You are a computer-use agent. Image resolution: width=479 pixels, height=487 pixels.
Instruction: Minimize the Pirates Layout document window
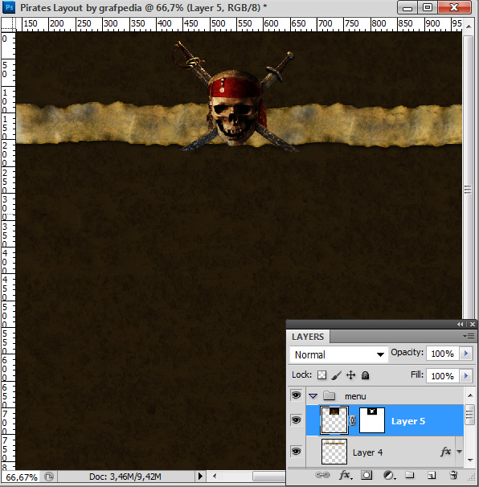[x=407, y=8]
